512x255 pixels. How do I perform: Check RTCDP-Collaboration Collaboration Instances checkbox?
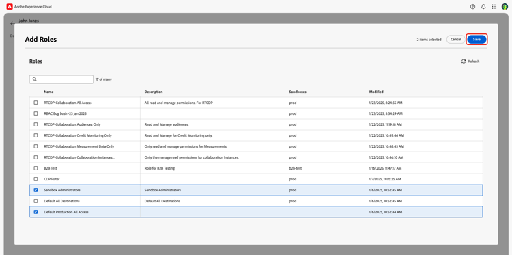coord(36,157)
